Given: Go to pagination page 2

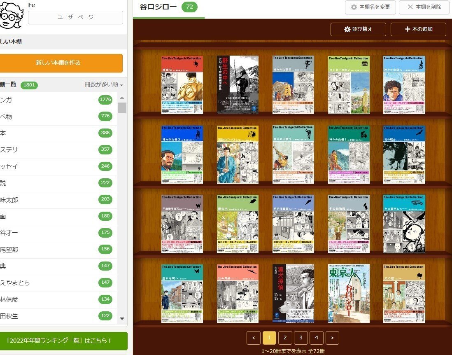Looking at the screenshot, I should point(285,338).
